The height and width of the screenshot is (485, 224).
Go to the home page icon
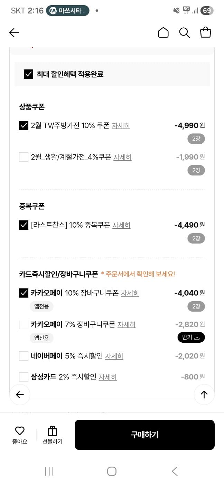click(x=163, y=32)
